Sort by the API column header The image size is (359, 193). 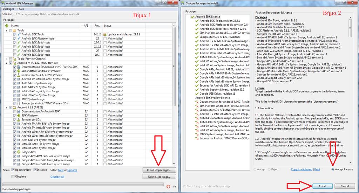86,26
